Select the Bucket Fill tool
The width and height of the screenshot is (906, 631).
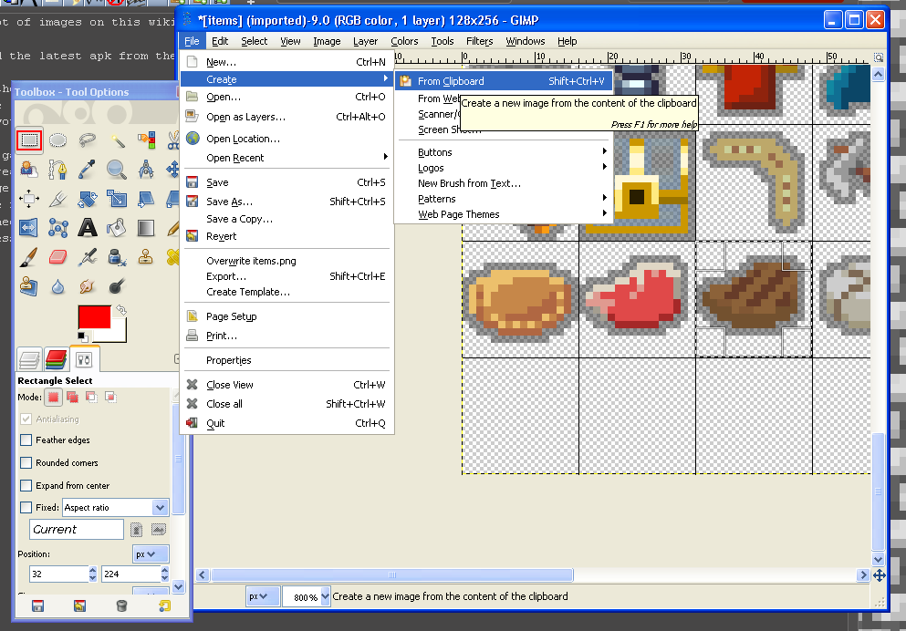[x=117, y=228]
